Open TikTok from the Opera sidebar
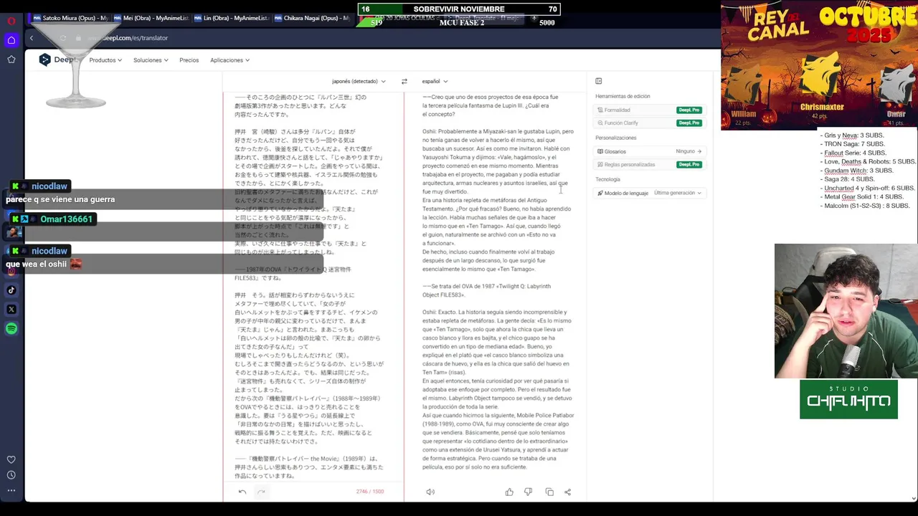 point(11,290)
